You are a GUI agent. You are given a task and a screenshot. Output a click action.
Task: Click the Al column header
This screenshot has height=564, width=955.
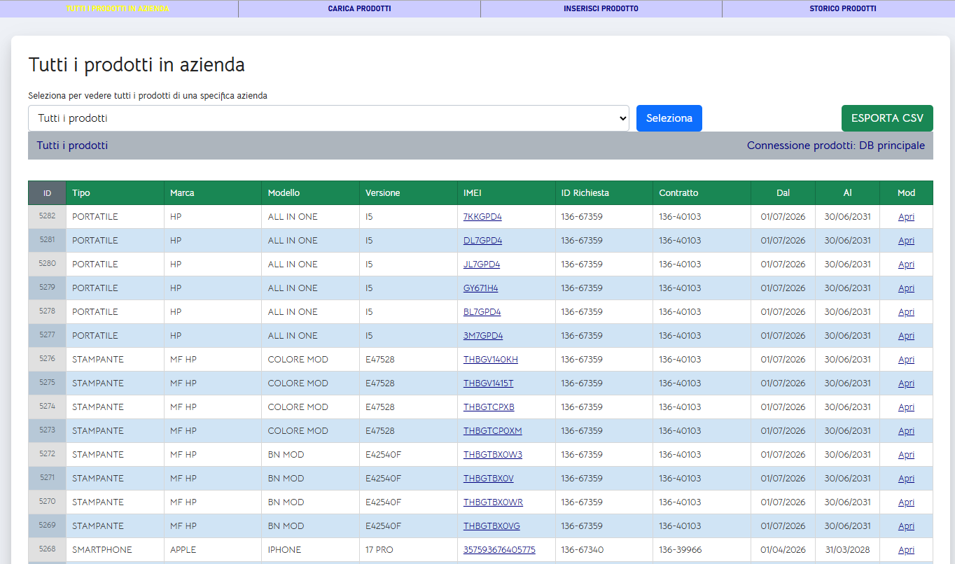coord(847,193)
